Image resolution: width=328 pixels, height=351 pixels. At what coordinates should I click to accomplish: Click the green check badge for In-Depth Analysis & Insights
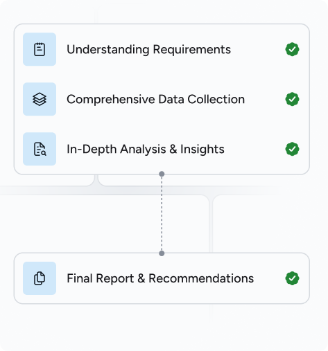pos(292,149)
